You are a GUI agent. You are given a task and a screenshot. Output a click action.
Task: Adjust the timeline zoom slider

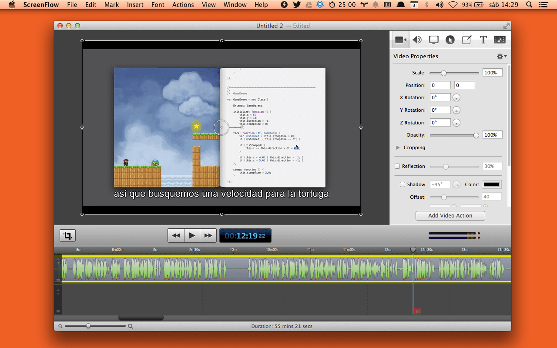click(88, 326)
